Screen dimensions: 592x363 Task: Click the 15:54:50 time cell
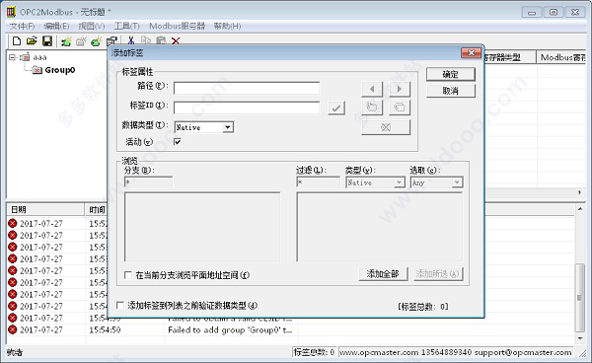click(105, 330)
